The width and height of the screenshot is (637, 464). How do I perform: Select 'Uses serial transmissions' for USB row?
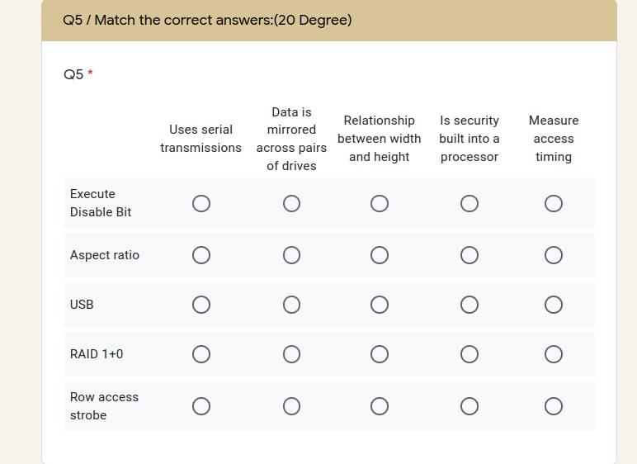[201, 305]
